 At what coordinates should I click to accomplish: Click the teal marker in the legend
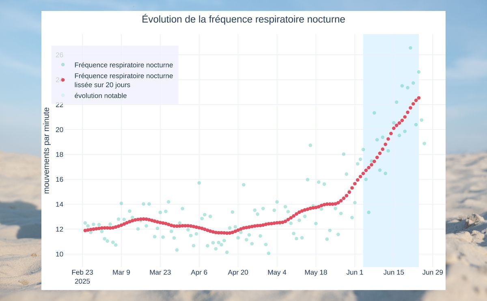coord(63,64)
